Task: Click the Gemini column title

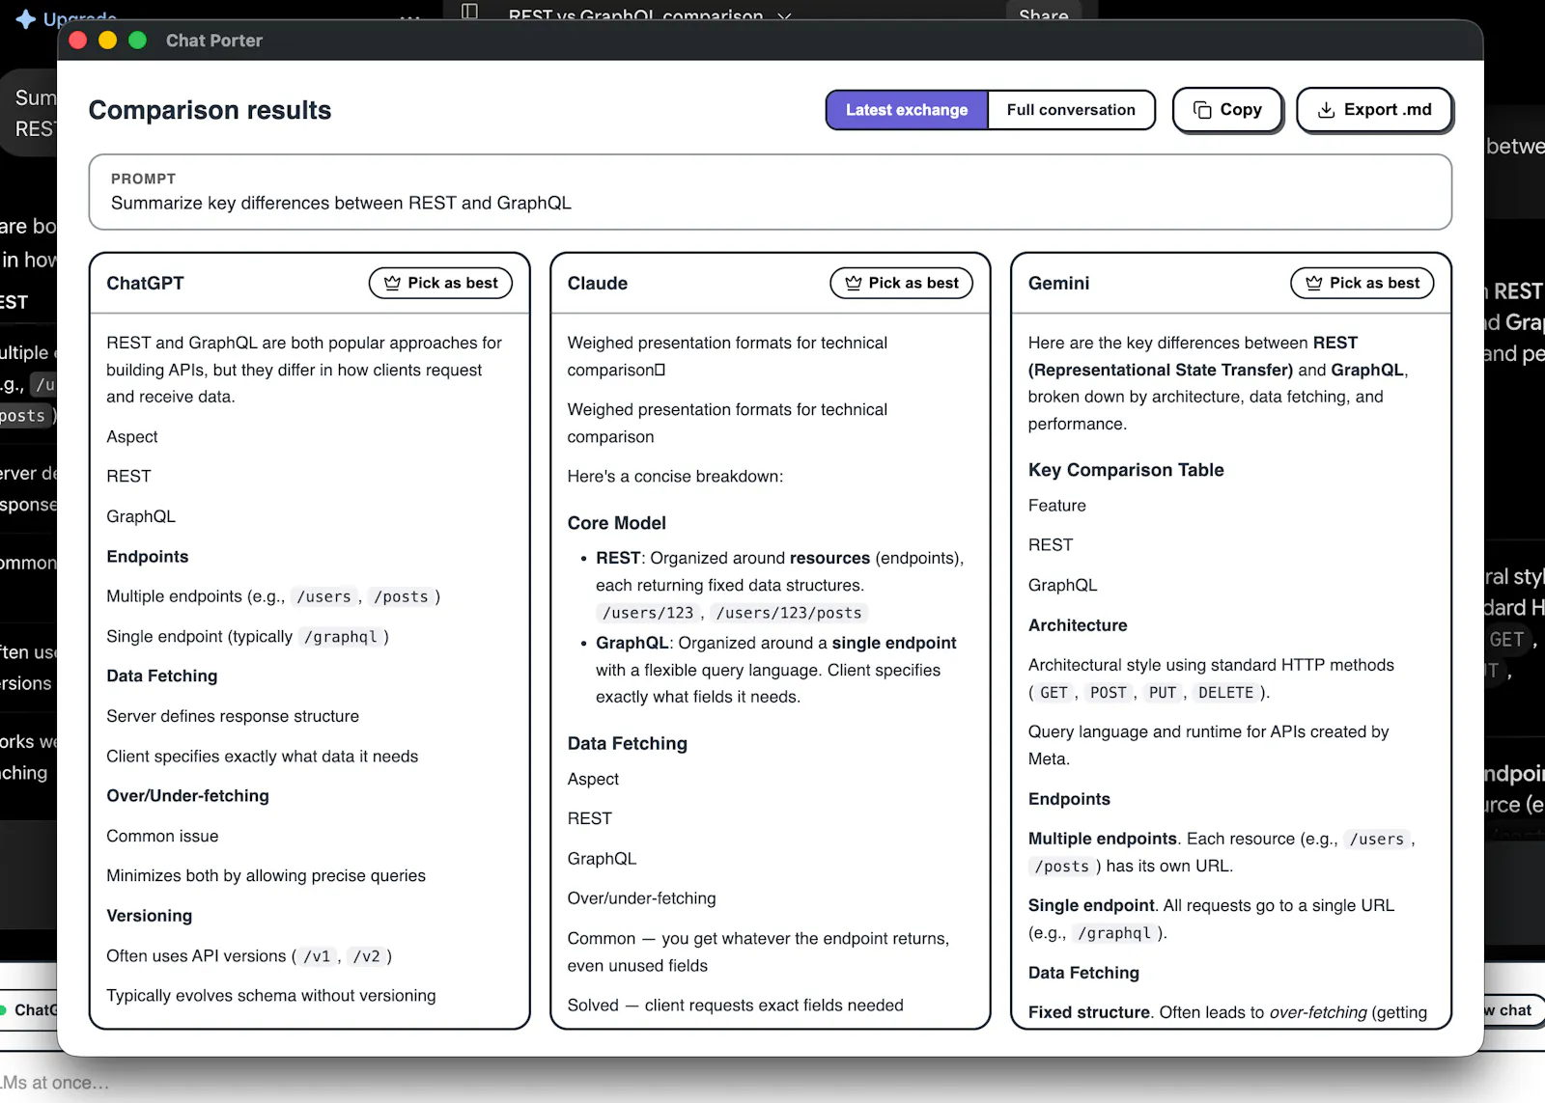Action: (x=1058, y=283)
